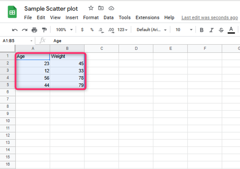Format as percent with % icon
240x169 pixels.
[x=92, y=30]
